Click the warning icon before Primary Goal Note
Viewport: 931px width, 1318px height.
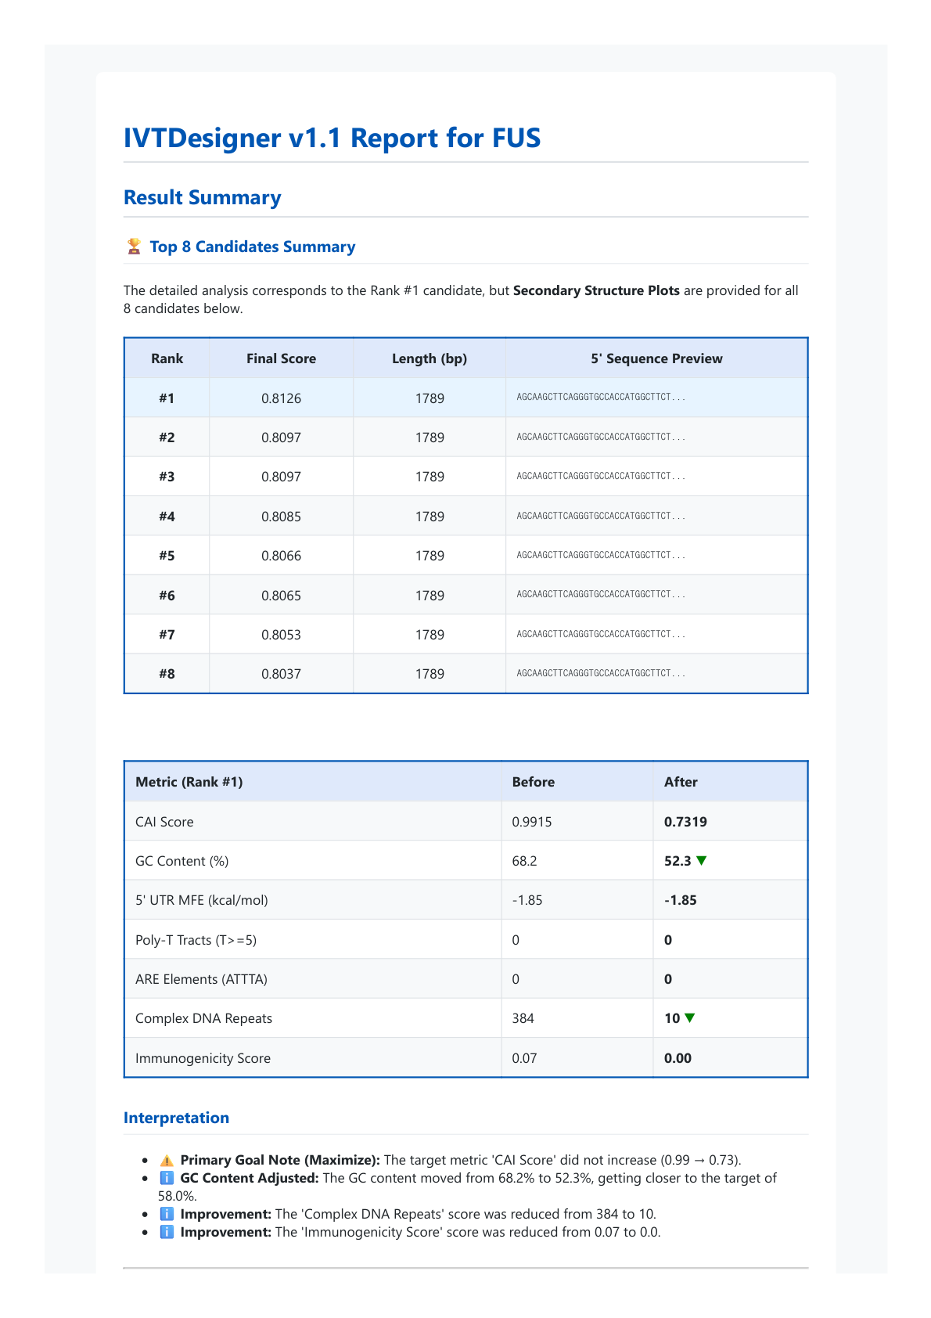167,1160
